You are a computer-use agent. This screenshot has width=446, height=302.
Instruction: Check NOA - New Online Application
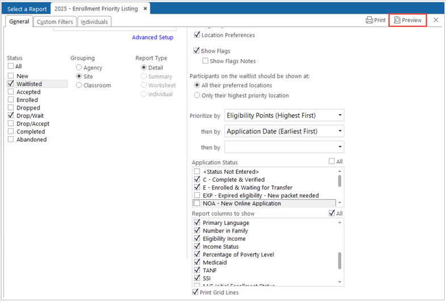click(197, 203)
